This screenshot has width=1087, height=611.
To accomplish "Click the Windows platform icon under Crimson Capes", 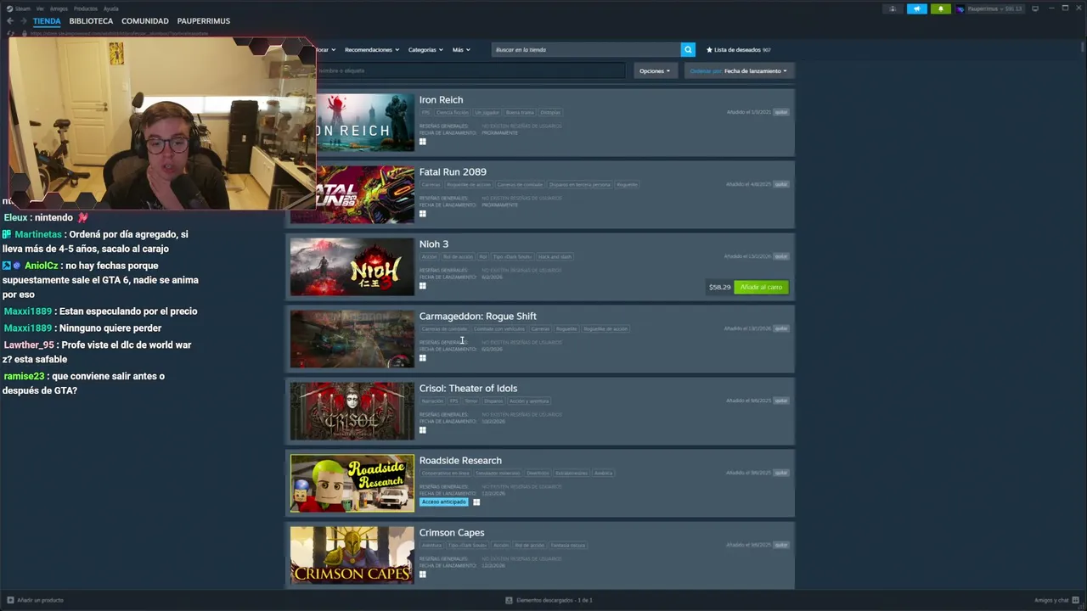I will 422,575.
